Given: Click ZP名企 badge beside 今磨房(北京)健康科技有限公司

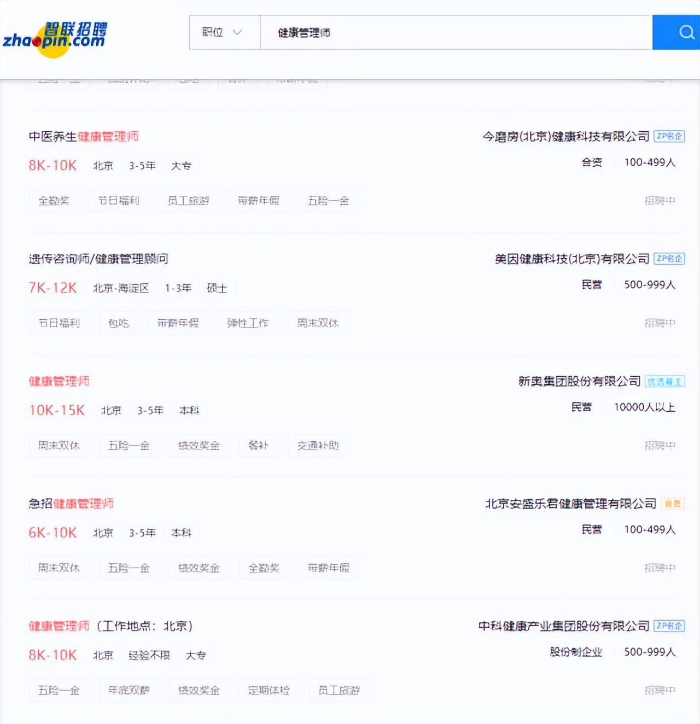Looking at the screenshot, I should point(669,136).
